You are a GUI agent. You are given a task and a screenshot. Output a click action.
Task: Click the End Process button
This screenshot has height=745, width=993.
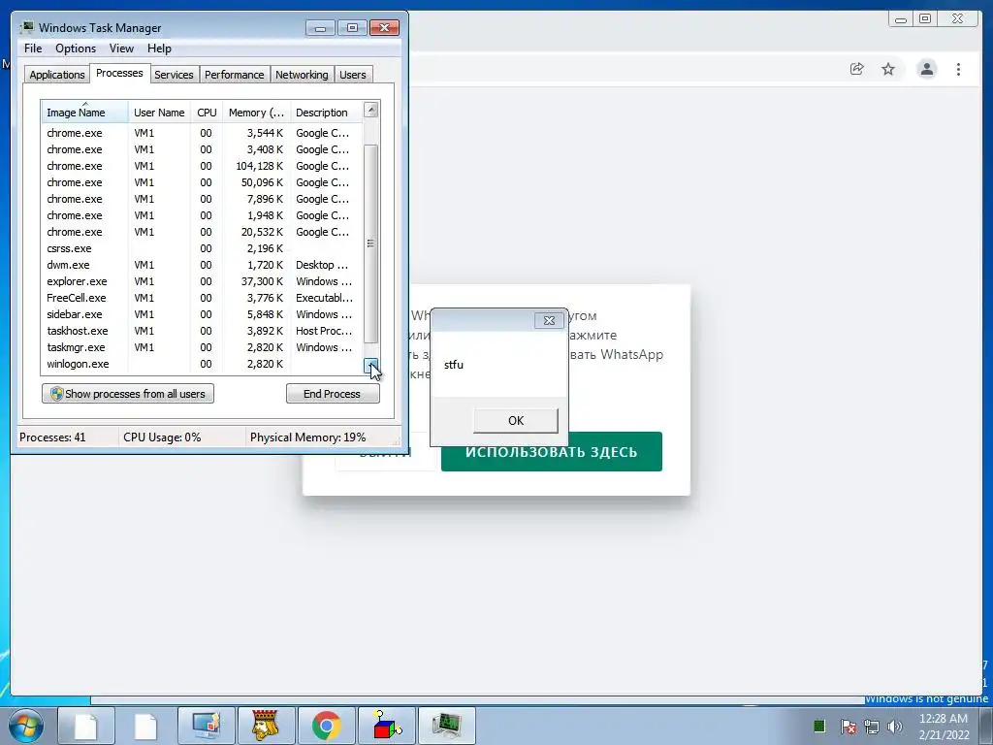coord(333,394)
